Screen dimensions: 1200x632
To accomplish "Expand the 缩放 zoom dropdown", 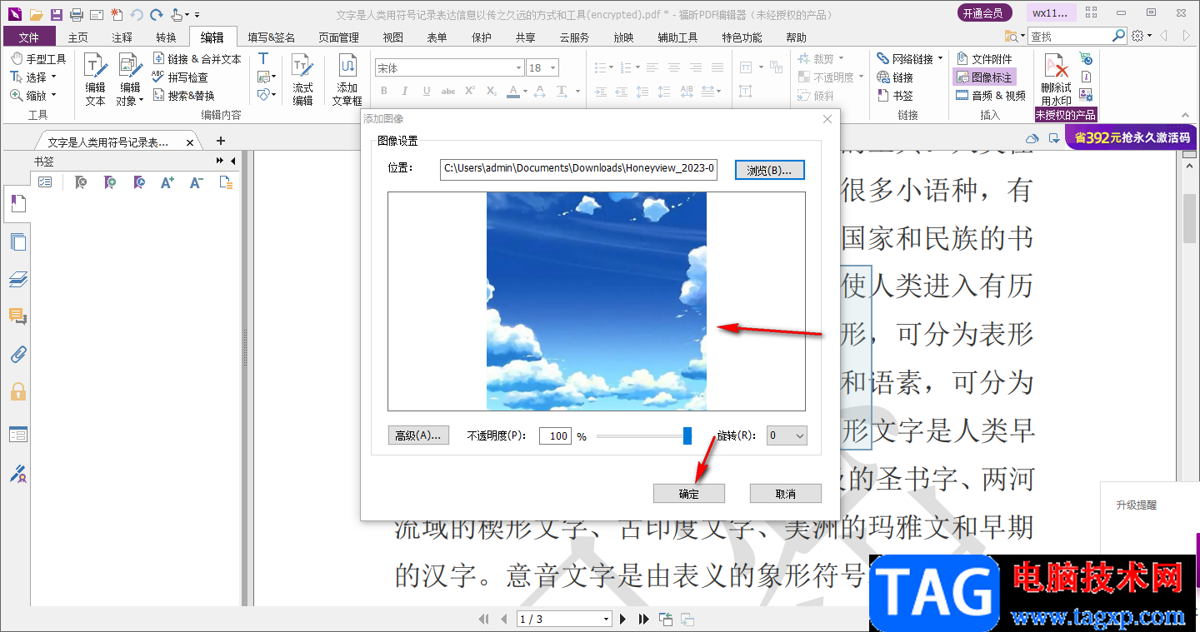I will click(x=53, y=96).
